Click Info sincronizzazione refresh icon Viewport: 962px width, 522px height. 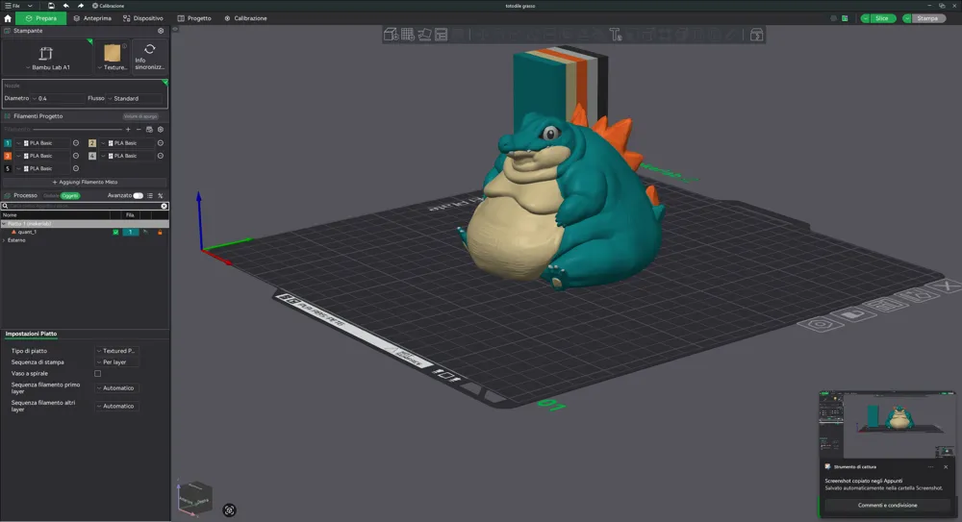(150, 49)
